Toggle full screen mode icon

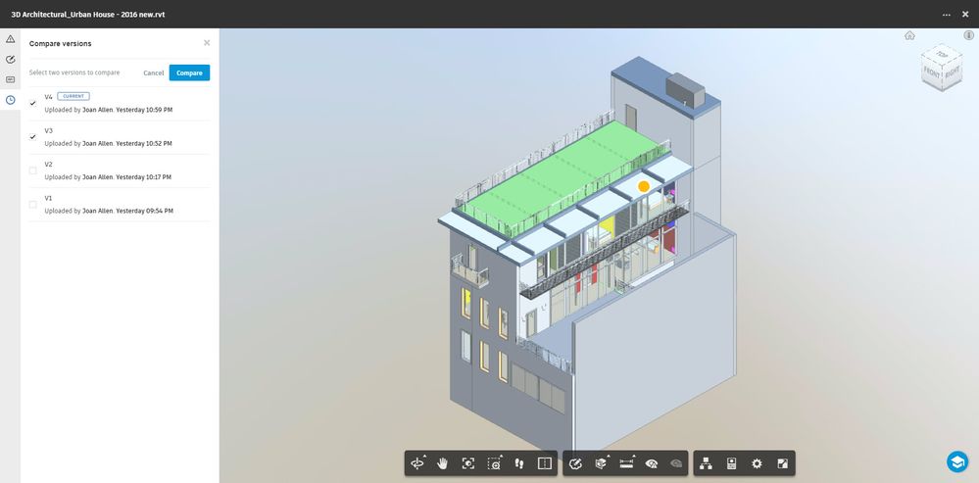pos(782,463)
